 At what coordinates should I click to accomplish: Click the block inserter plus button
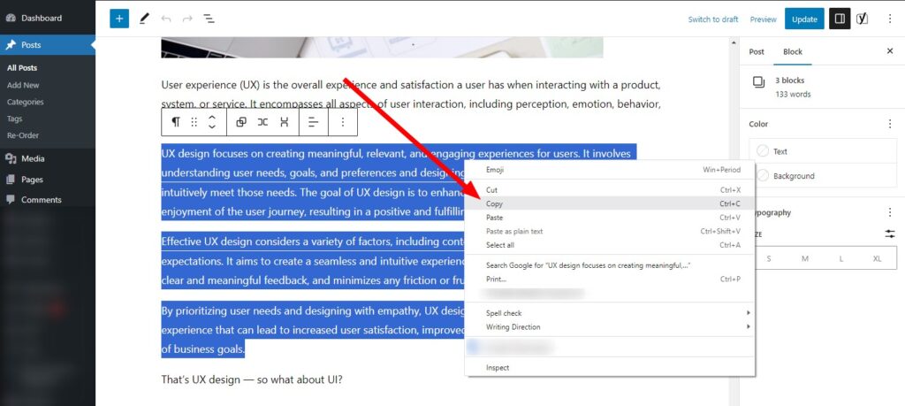click(119, 19)
